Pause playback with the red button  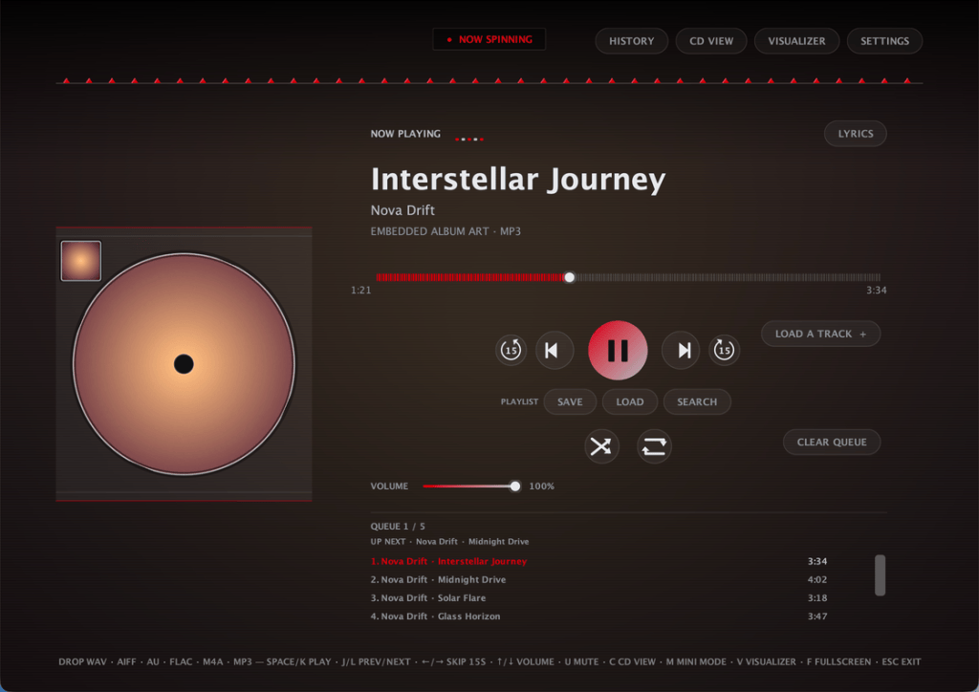618,350
